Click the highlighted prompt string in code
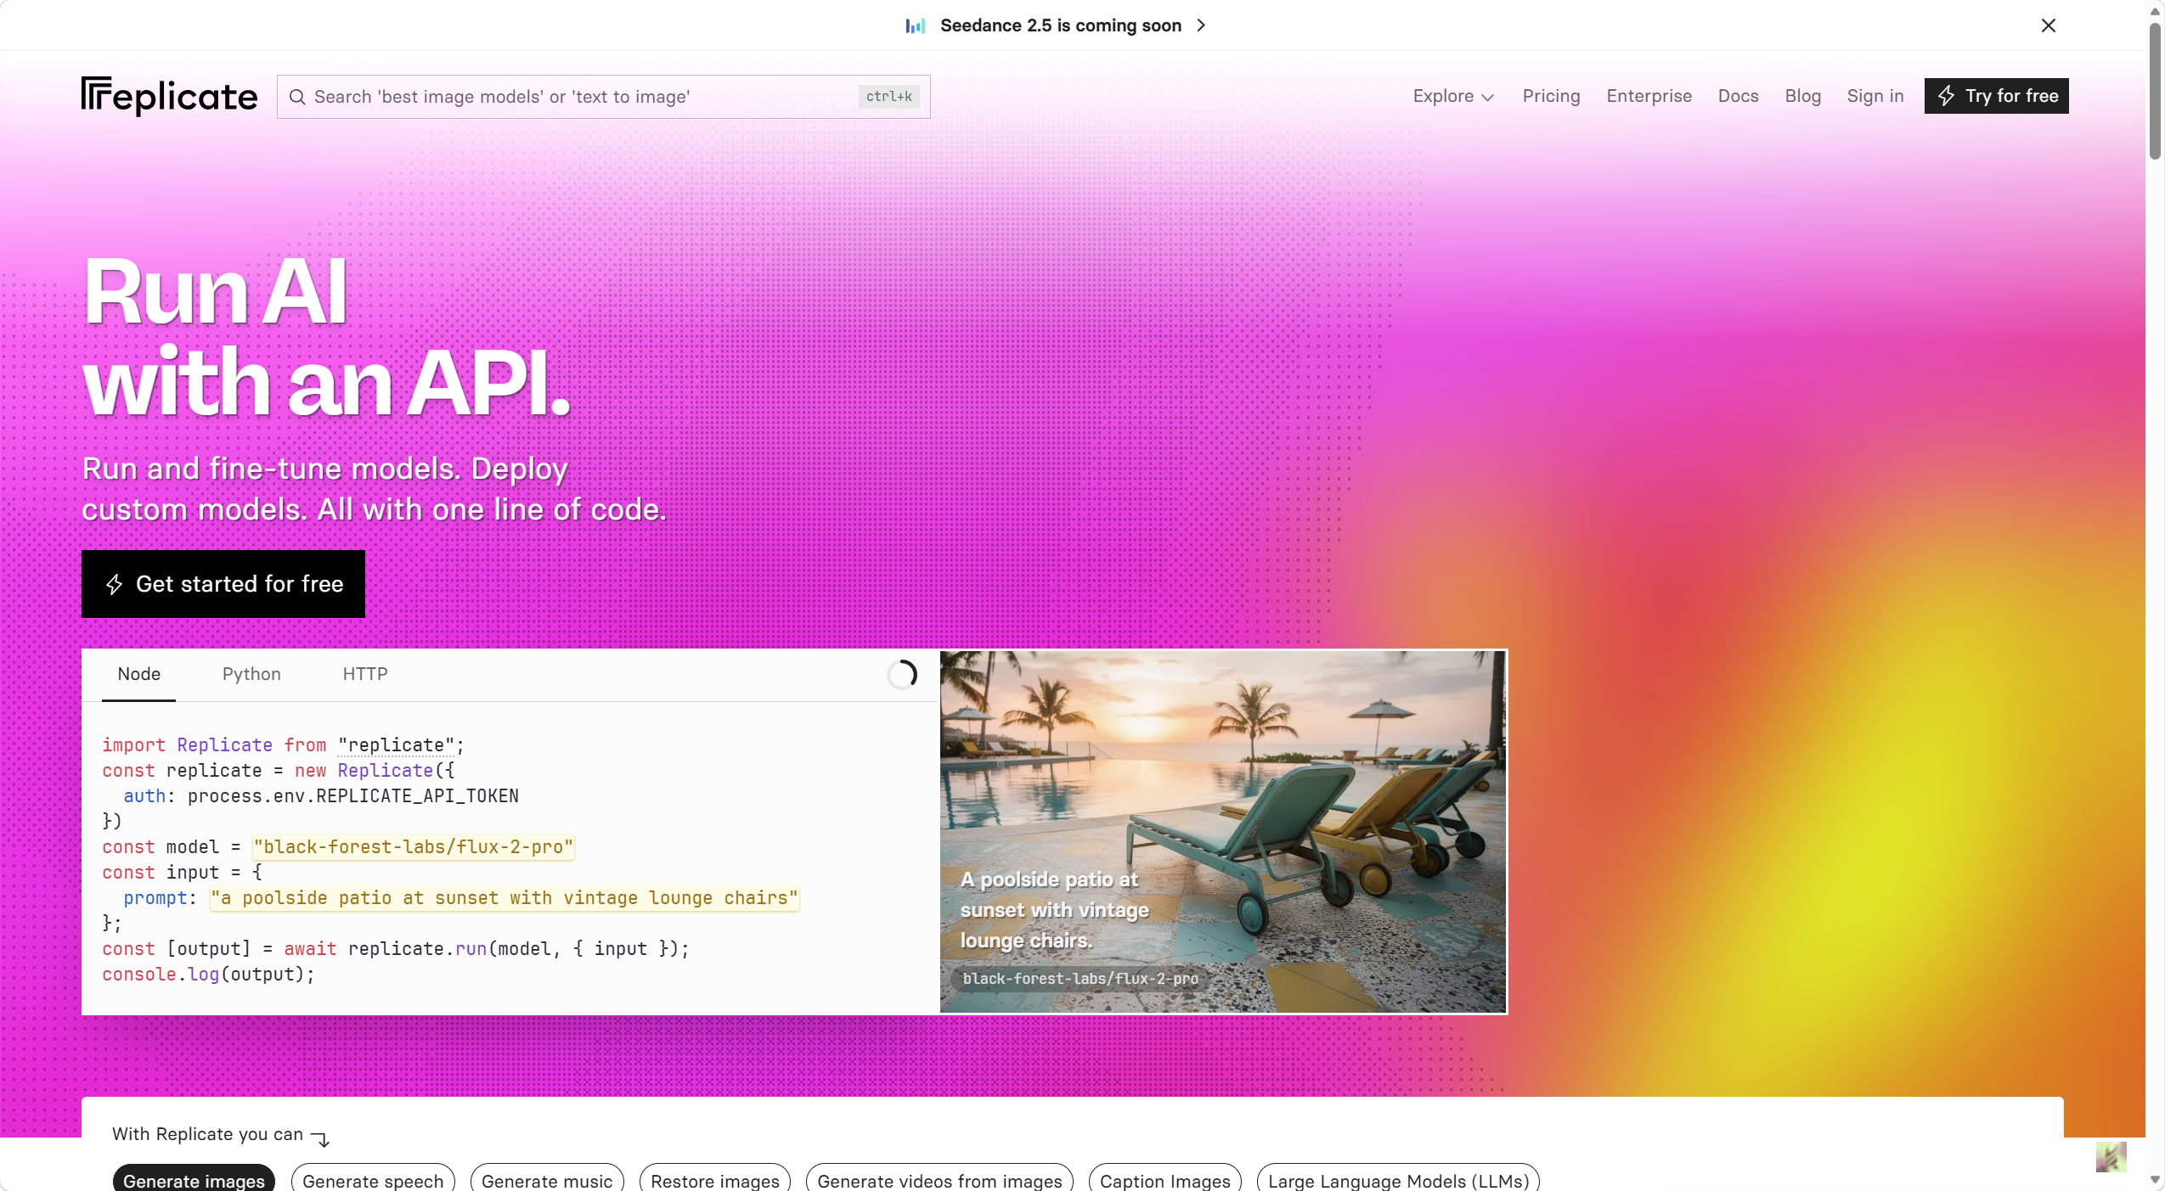Image resolution: width=2165 pixels, height=1191 pixels. (x=505, y=898)
